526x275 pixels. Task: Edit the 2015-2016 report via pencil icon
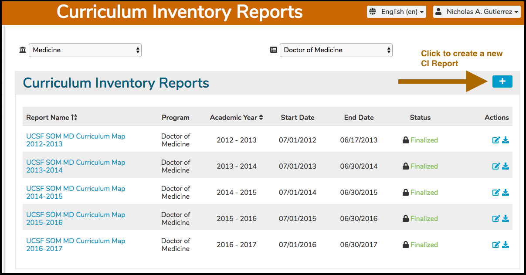[x=496, y=219]
